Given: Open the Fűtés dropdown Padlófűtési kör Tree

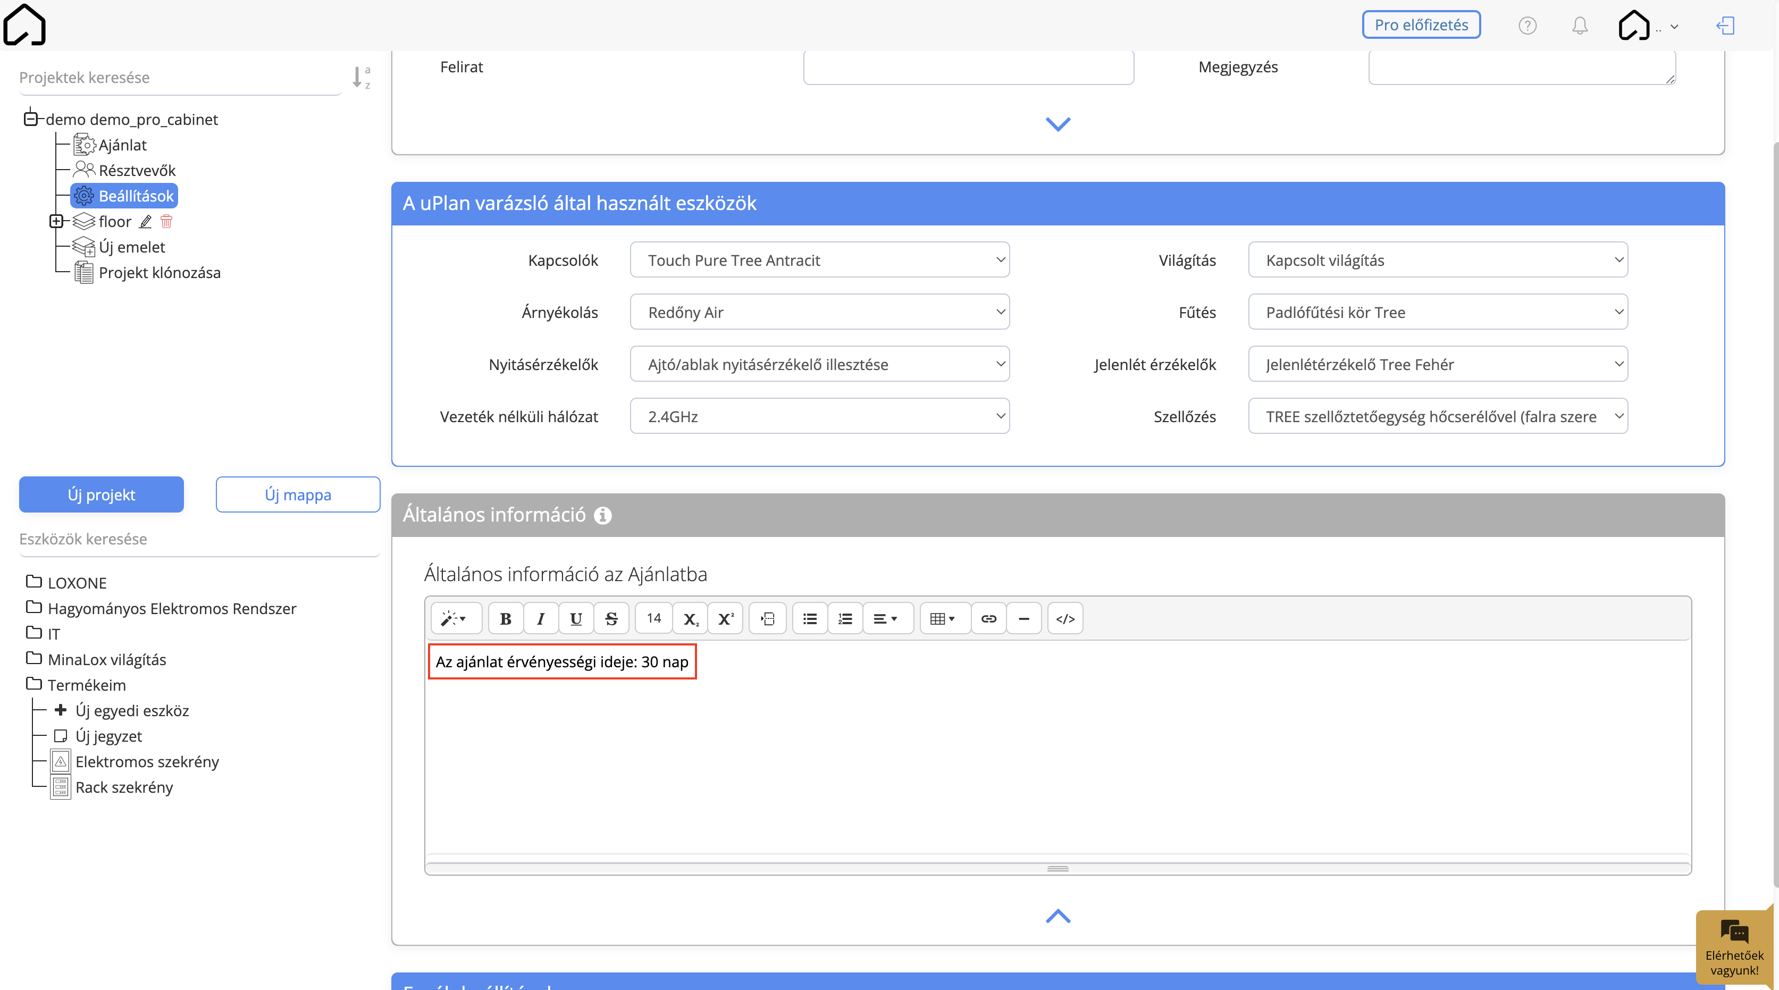Looking at the screenshot, I should (1438, 312).
